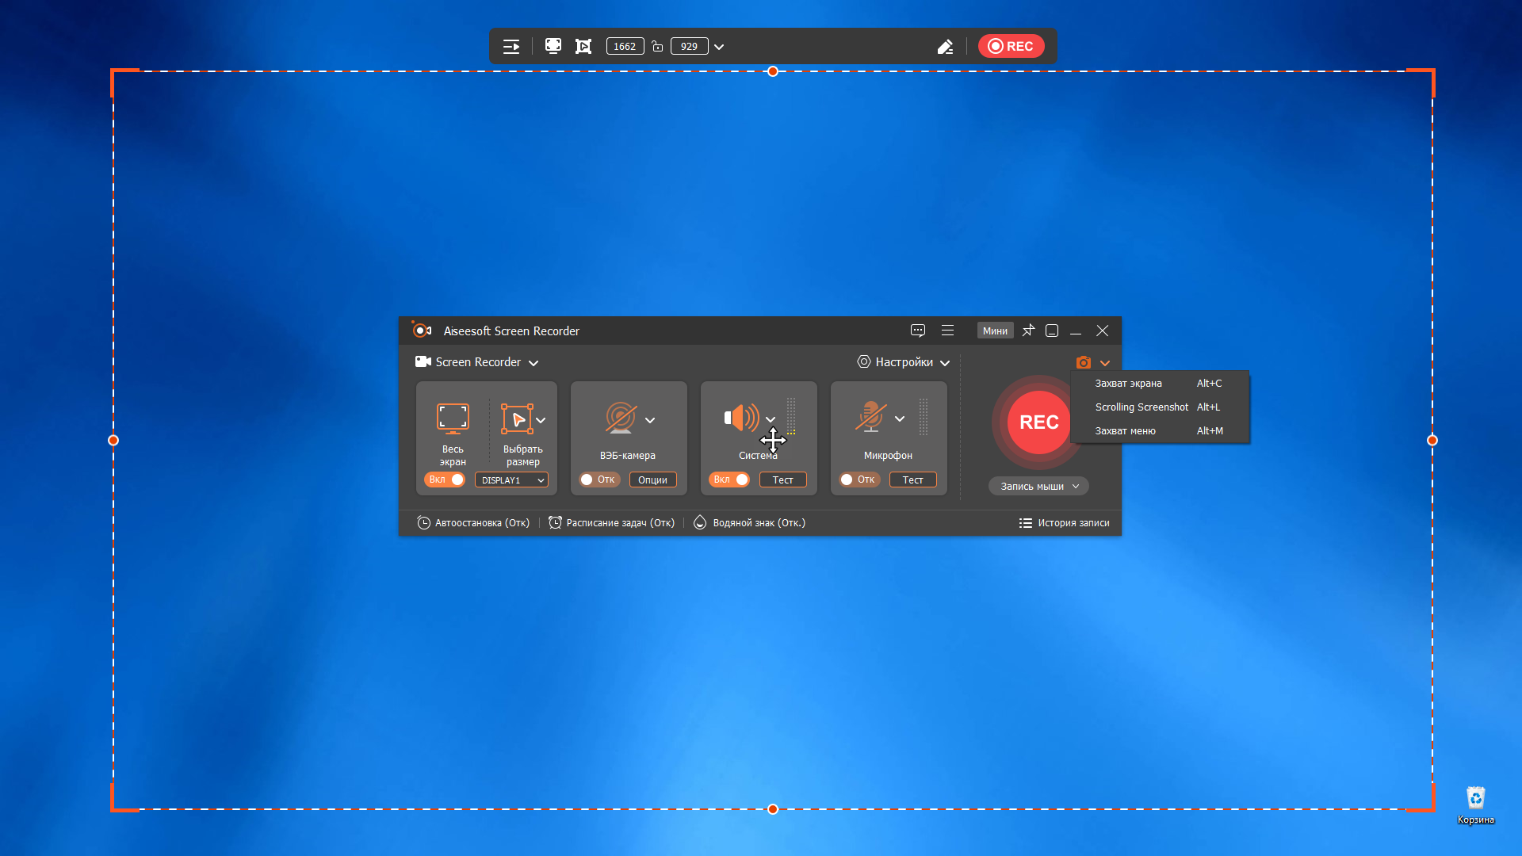Open the drawing pencil tool in top toolbar
1522x856 pixels.
click(x=945, y=47)
